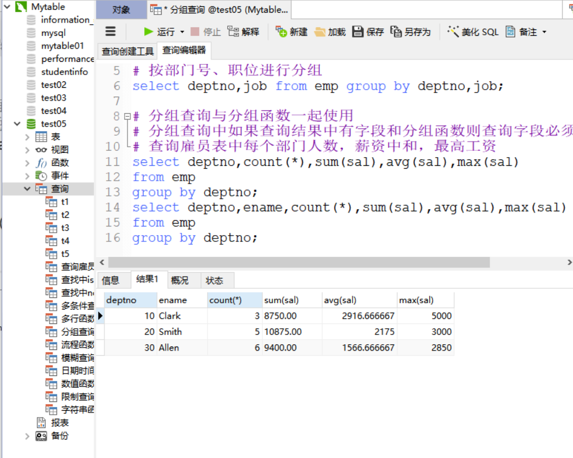Select the performance database icon
The width and height of the screenshot is (573, 458).
31,59
